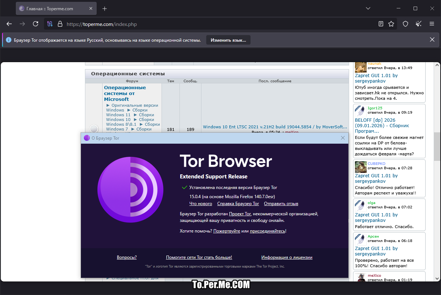Open Информация о лицензии link
The width and height of the screenshot is (441, 295).
[286, 257]
